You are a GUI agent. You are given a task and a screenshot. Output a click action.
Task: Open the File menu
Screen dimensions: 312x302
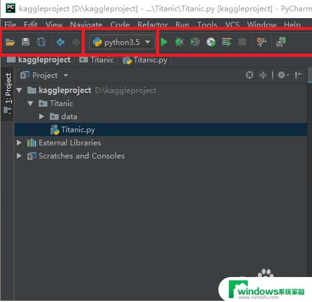[x=11, y=24]
